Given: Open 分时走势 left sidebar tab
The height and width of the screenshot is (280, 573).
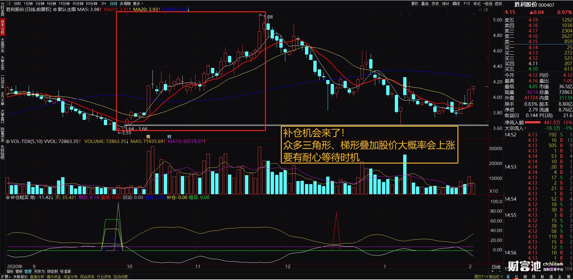Looking at the screenshot, I should tap(2, 9).
